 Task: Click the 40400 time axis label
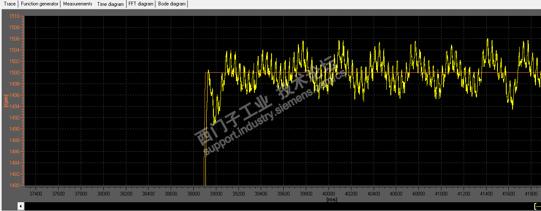(x=374, y=194)
